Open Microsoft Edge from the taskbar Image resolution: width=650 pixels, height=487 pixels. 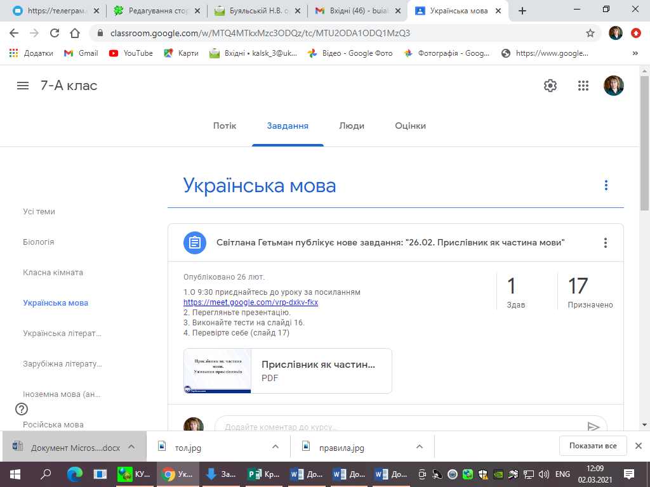75,474
